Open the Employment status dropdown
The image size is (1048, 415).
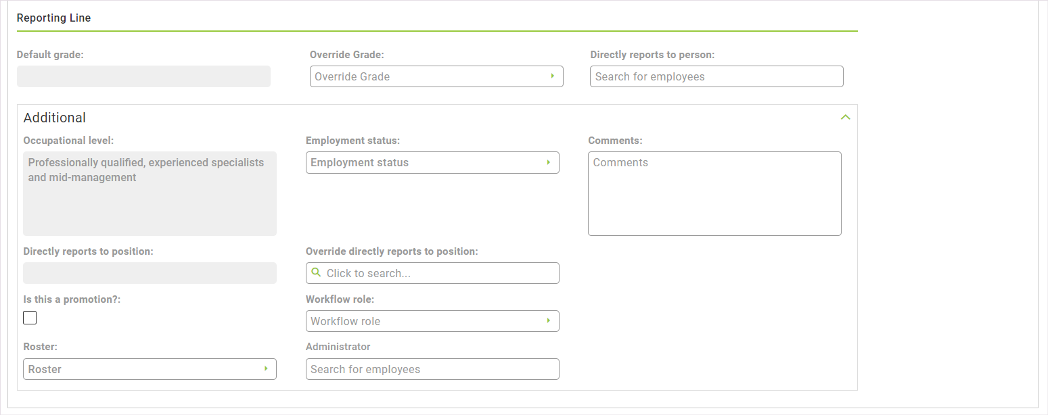click(x=432, y=162)
